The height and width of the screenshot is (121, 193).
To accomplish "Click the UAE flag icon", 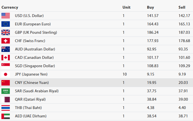I will (x=6, y=116).
